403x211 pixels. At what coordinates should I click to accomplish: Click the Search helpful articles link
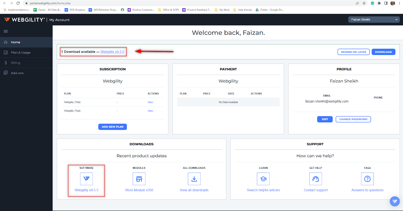pyautogui.click(x=263, y=190)
